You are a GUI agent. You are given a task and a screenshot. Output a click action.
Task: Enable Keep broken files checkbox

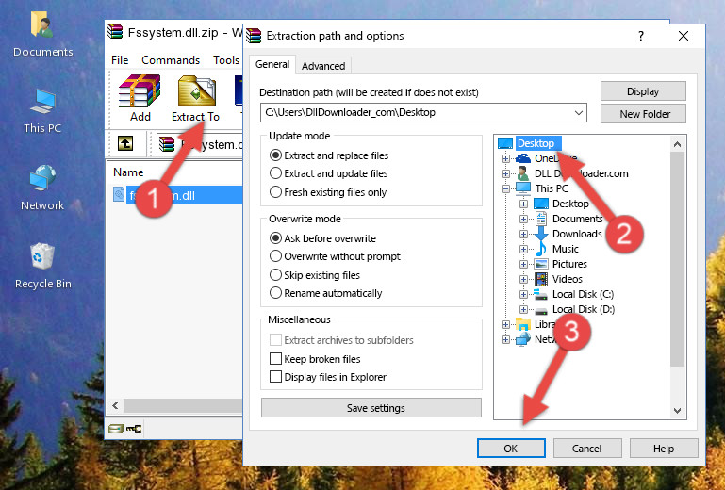(275, 358)
